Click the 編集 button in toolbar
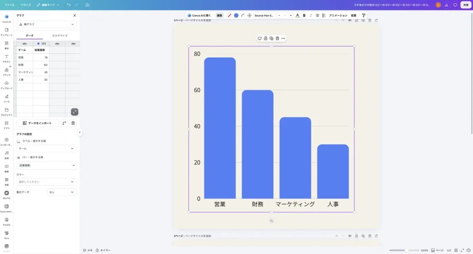The height and width of the screenshot is (254, 473). pos(219,15)
